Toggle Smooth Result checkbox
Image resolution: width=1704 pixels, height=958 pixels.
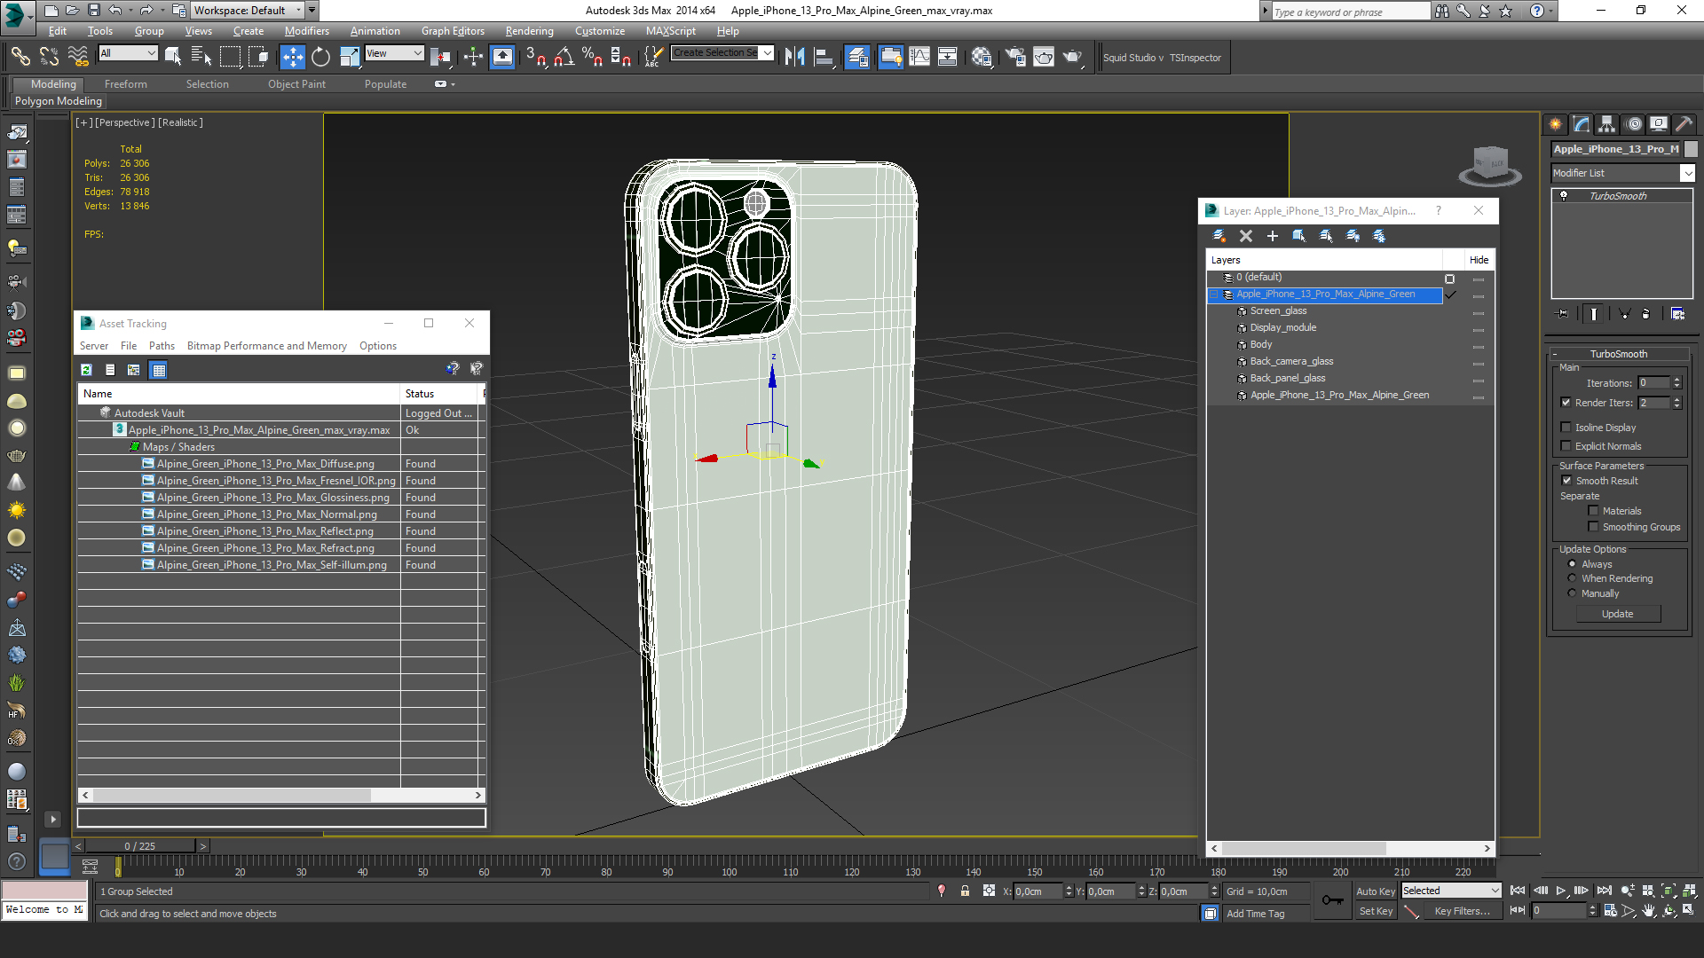click(1566, 481)
